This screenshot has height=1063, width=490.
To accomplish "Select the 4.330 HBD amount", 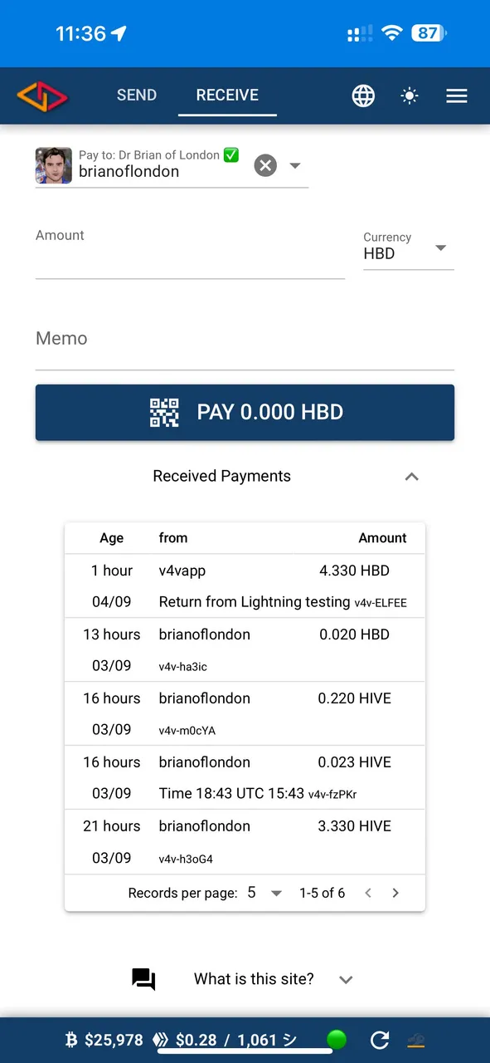I will [x=354, y=571].
